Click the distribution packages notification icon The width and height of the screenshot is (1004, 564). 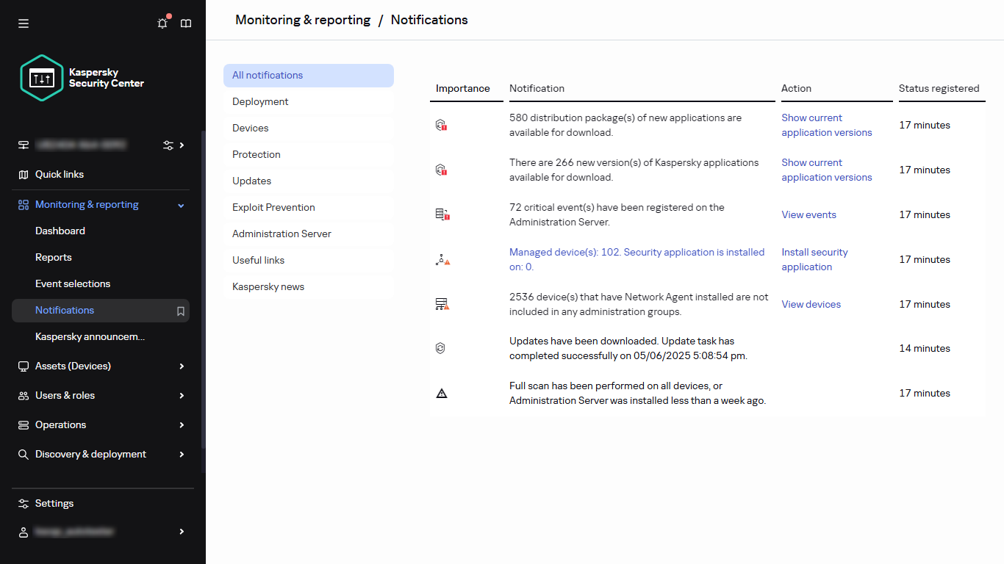[x=441, y=125]
